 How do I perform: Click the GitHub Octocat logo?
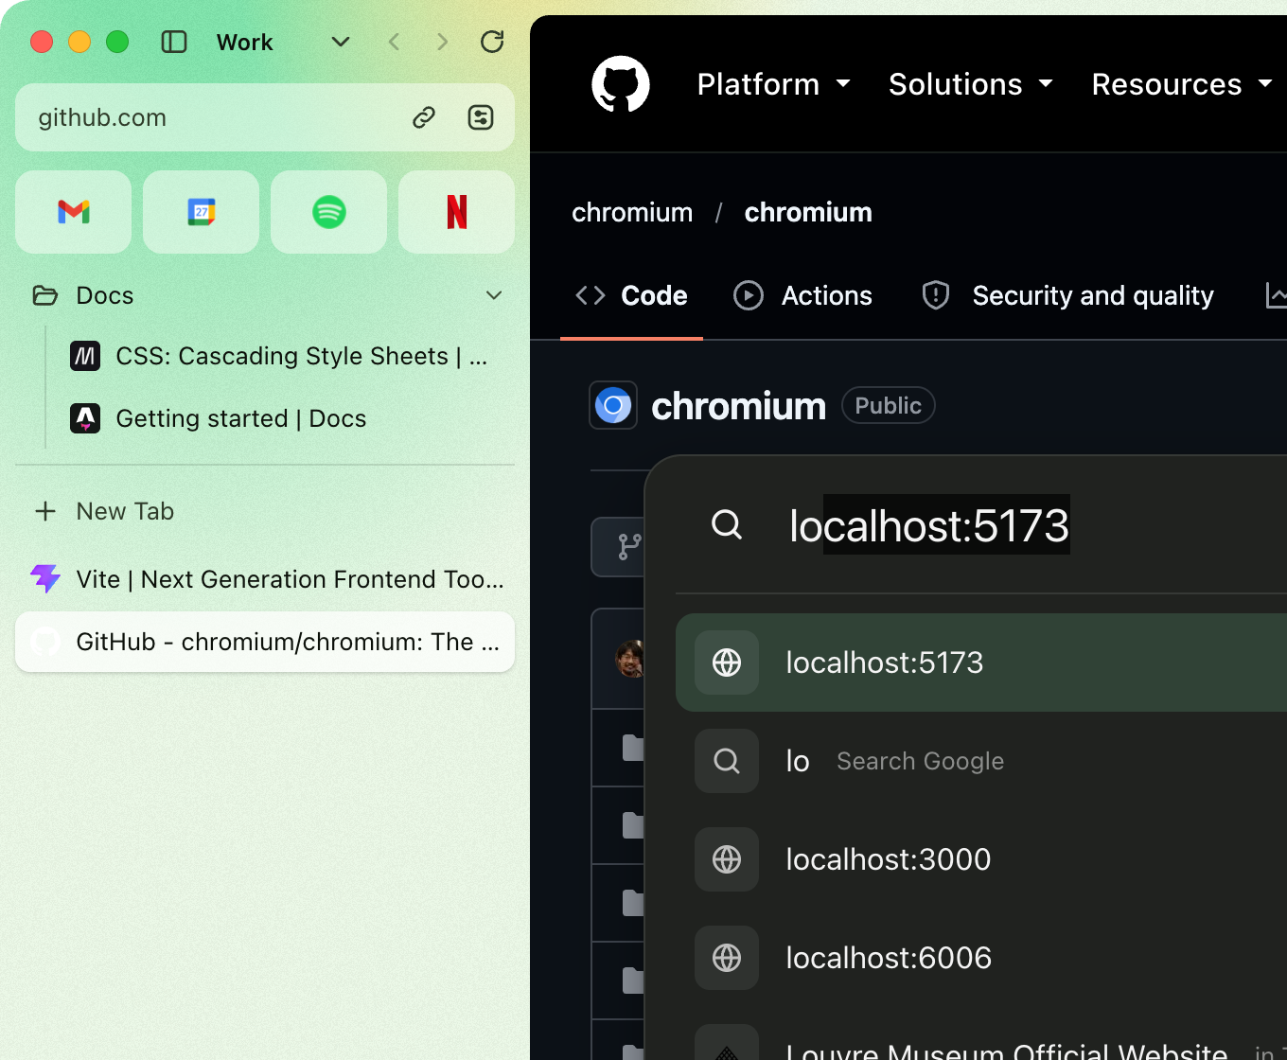pyautogui.click(x=621, y=84)
